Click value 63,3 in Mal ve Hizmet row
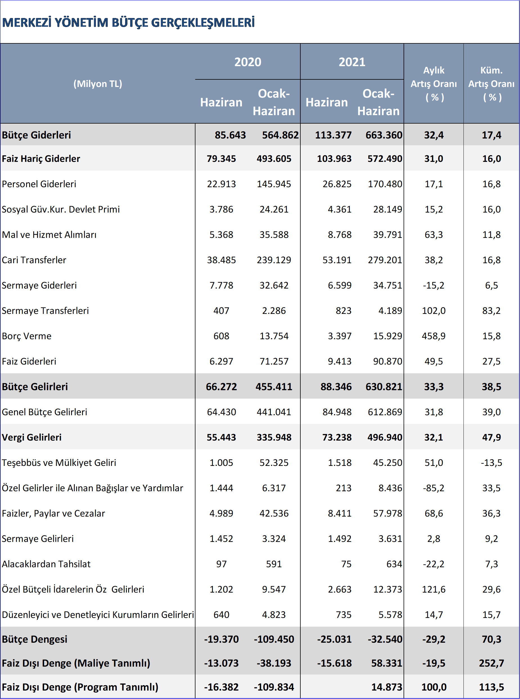520x699 pixels. point(433,235)
